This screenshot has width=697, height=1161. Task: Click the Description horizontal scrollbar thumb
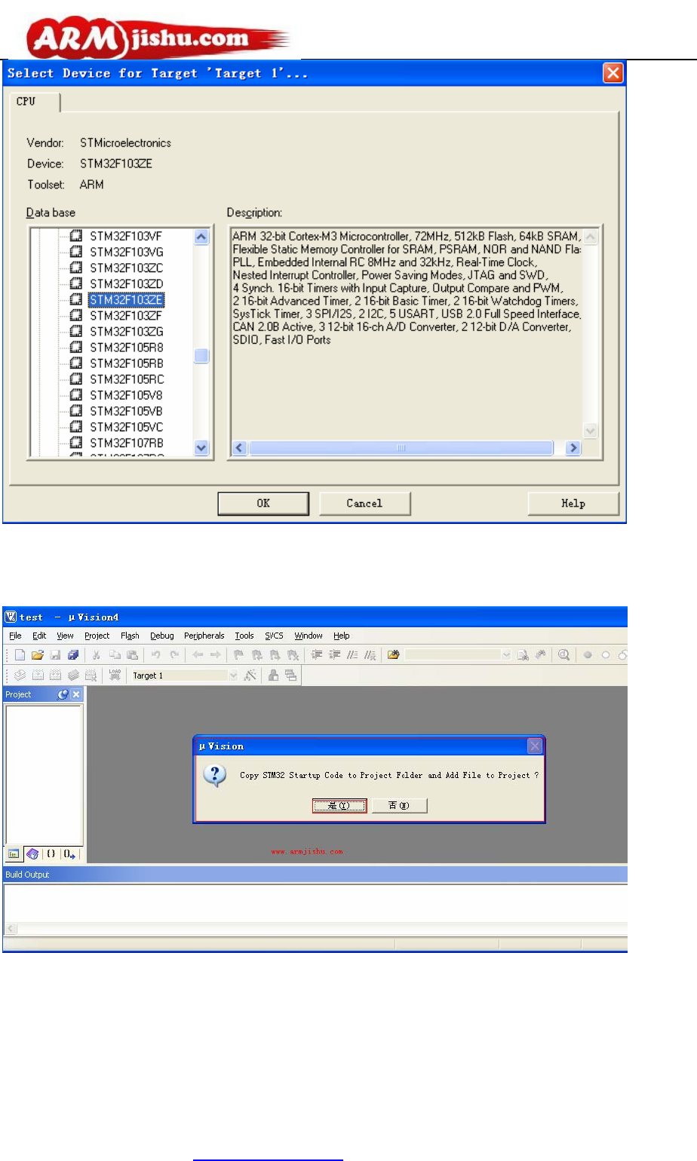click(x=401, y=448)
